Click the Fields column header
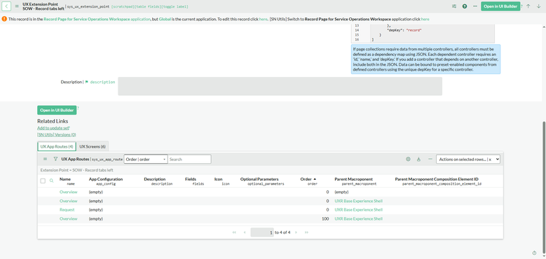 [191, 179]
